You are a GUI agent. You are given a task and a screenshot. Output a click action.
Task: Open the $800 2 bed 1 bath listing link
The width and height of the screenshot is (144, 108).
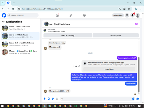click(x=56, y=31)
